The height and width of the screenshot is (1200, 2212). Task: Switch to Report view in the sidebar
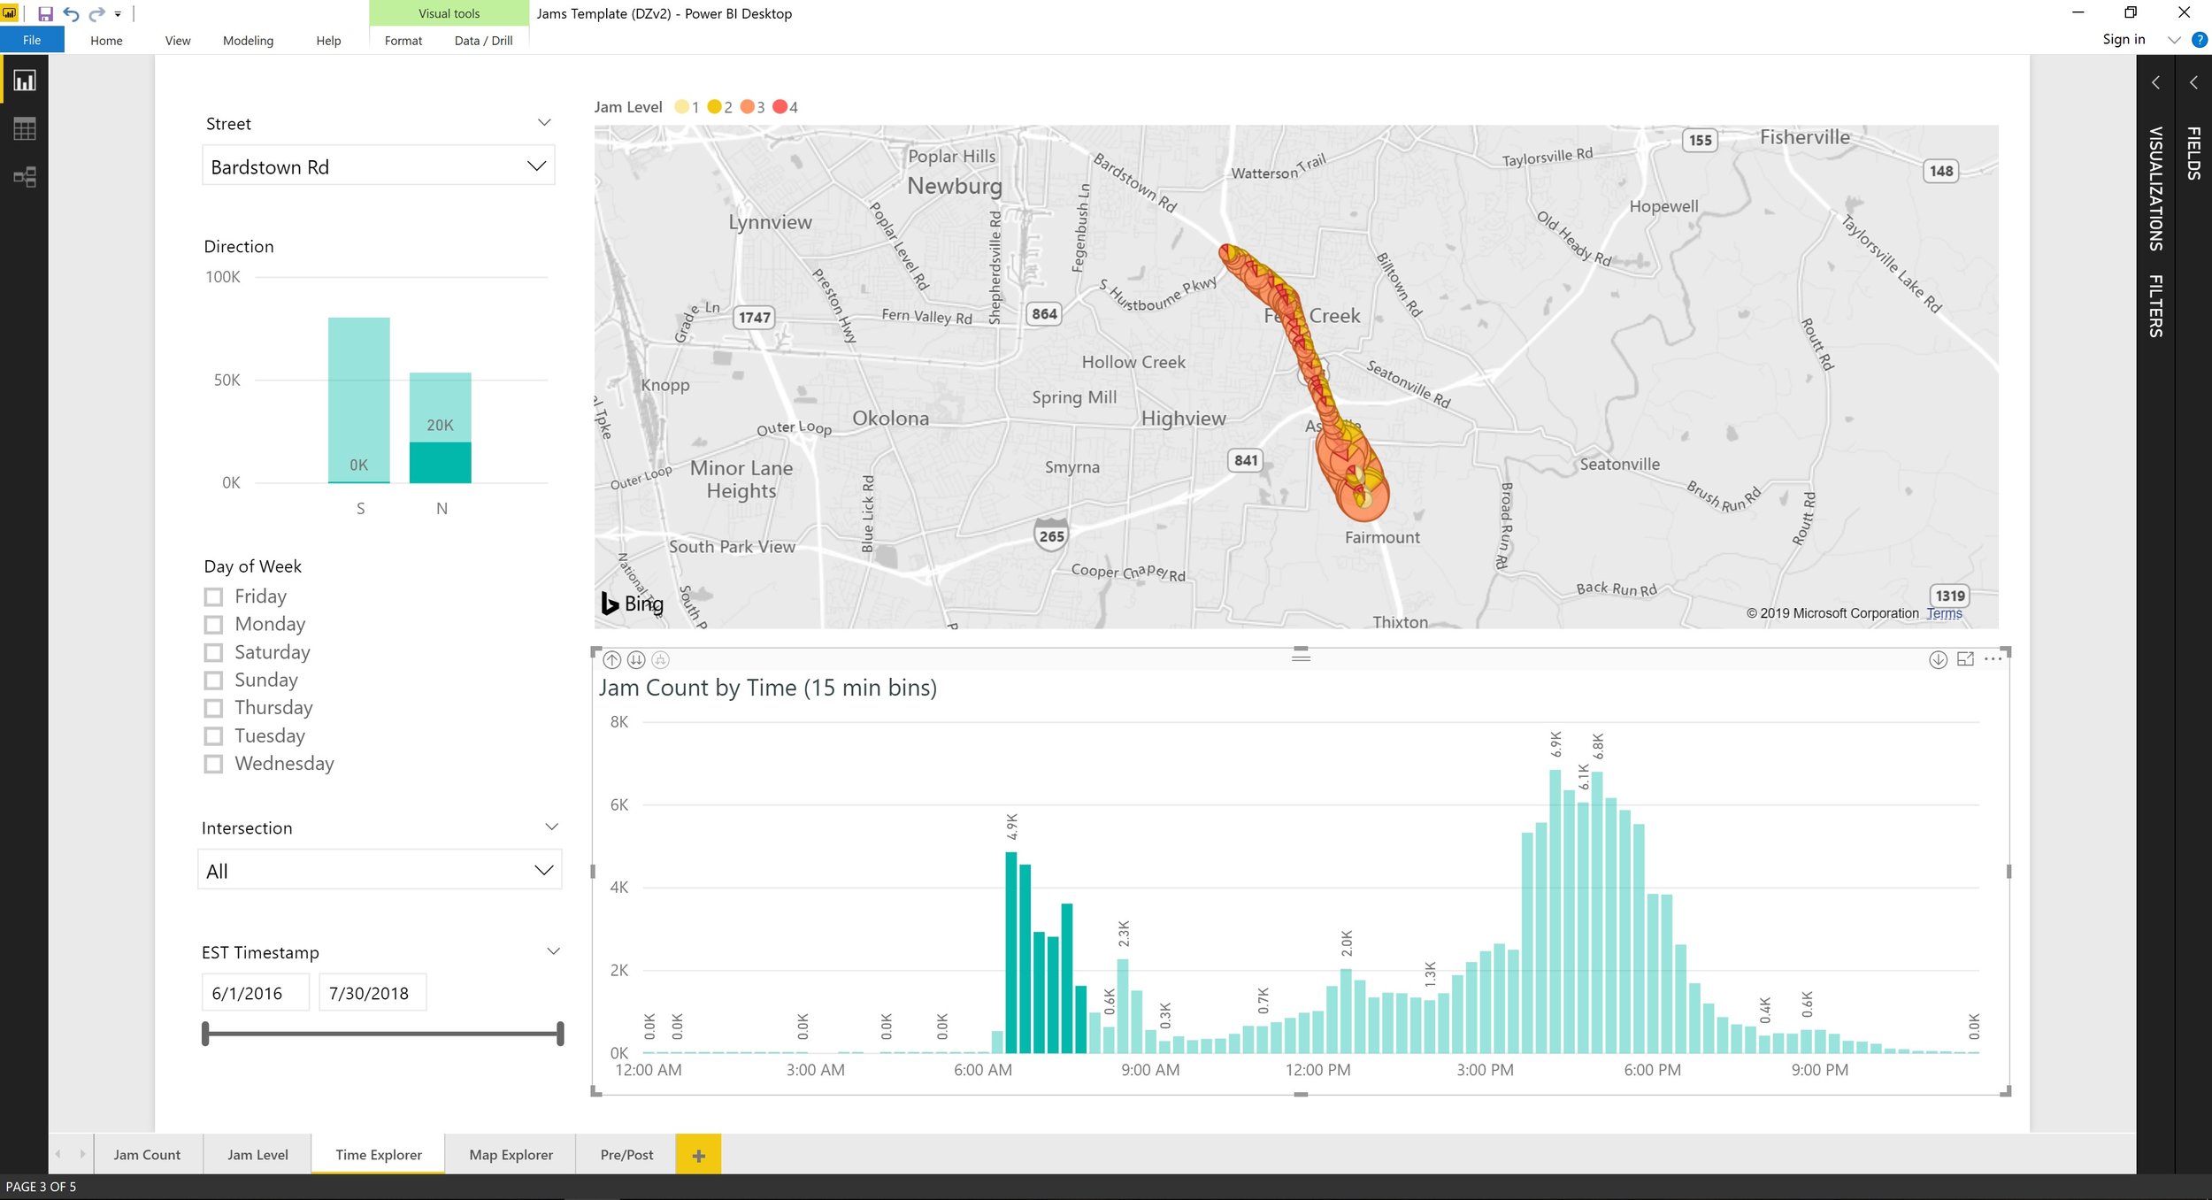coord(25,81)
